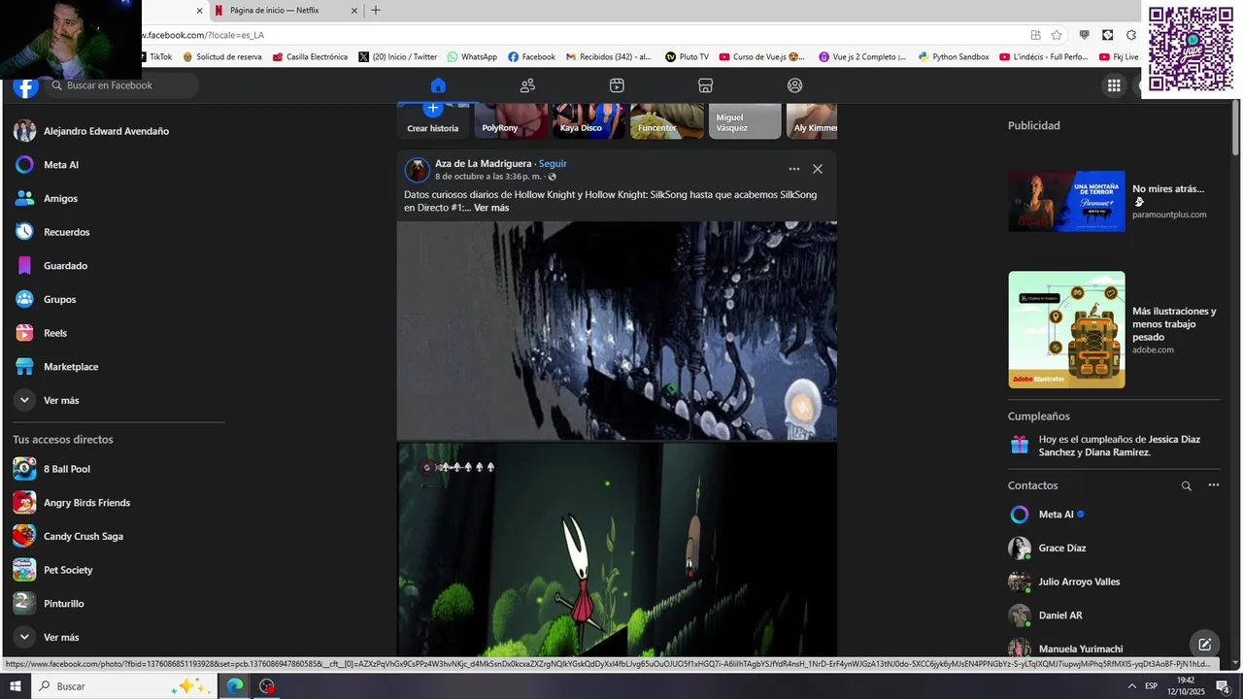Click taskbar Buscar search box
This screenshot has height=699, width=1243.
point(123,686)
